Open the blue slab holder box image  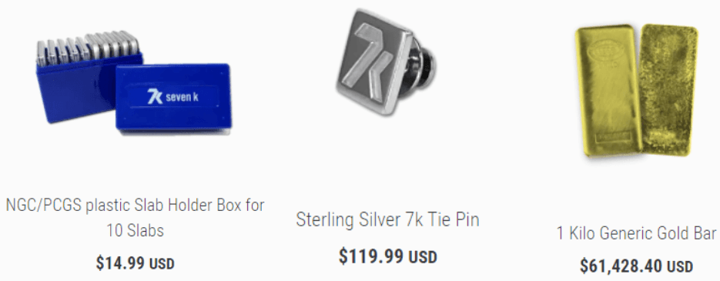pyautogui.click(x=134, y=82)
